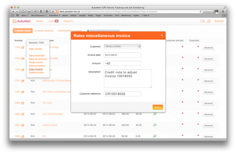
Task: Choose Send reminder in popup menu
Action: tap(37, 56)
